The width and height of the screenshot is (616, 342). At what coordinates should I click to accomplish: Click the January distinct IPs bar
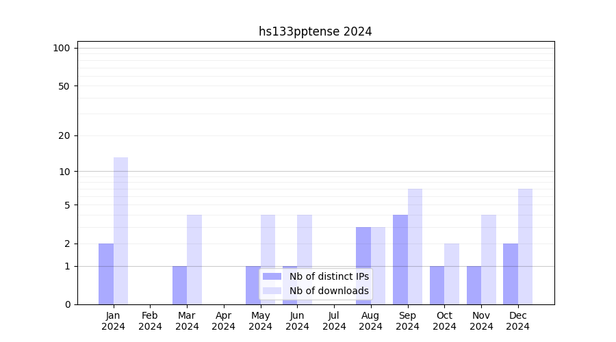[106, 274]
